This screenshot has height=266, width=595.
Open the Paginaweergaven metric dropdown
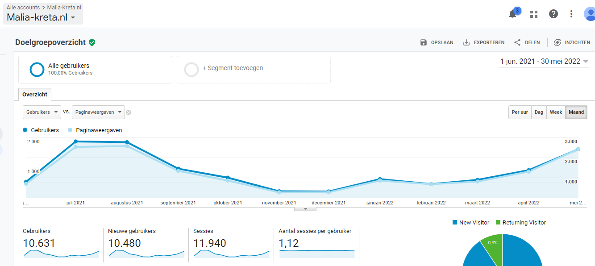click(x=98, y=112)
